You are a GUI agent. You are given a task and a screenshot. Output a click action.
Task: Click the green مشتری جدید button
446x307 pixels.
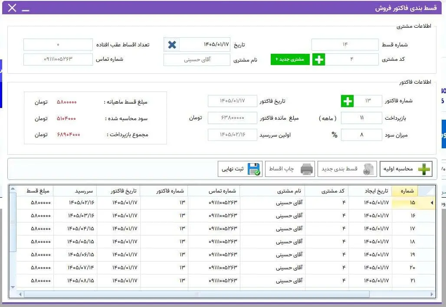[290, 59]
